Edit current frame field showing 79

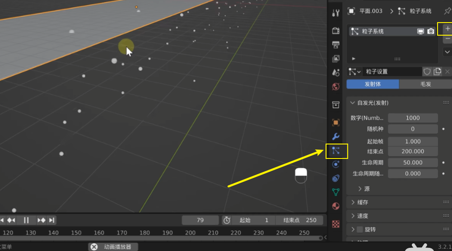click(200, 220)
